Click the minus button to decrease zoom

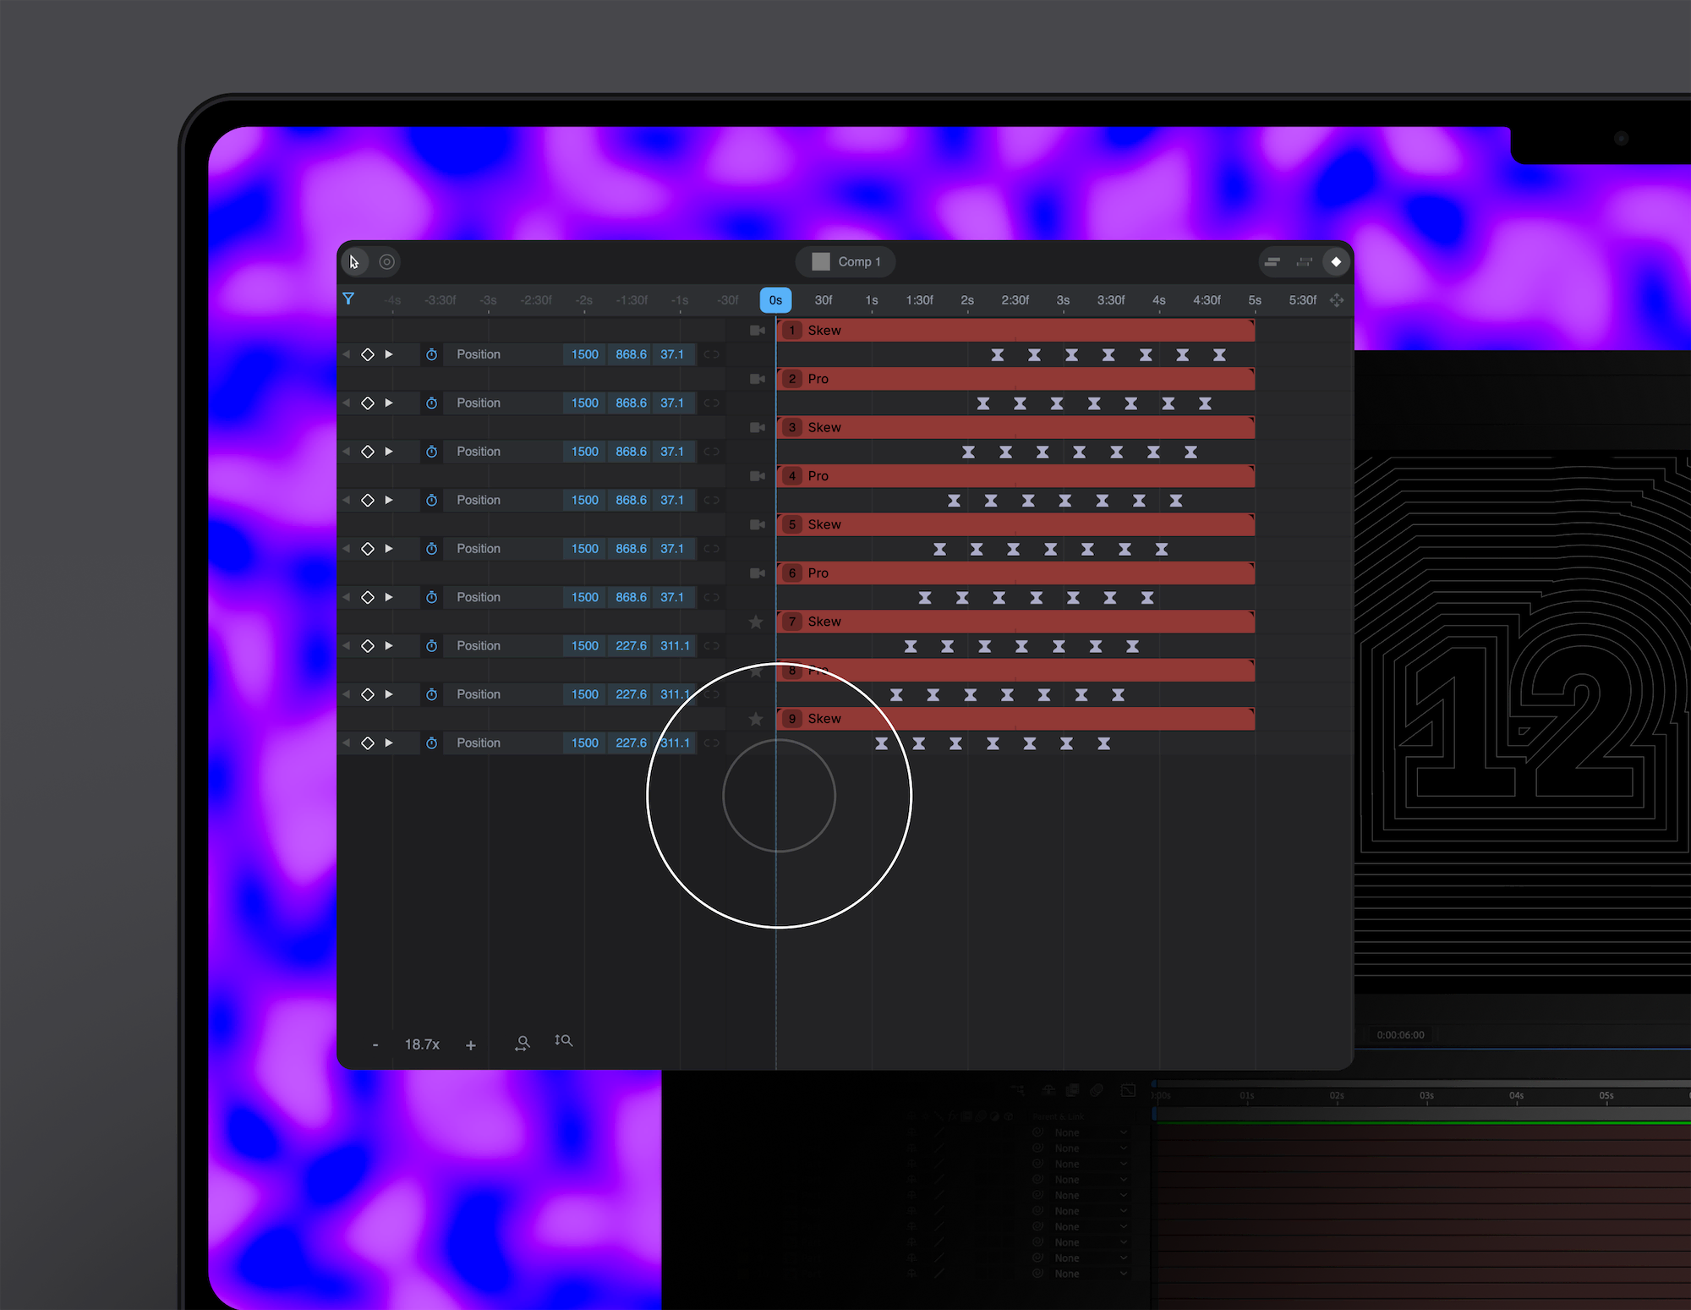point(375,1044)
